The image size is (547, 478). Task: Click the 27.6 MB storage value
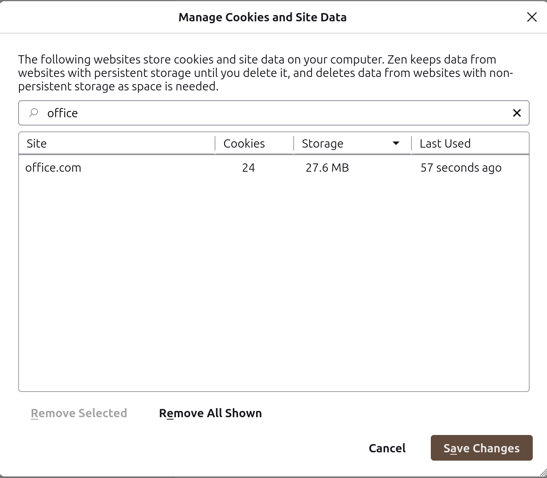(327, 168)
